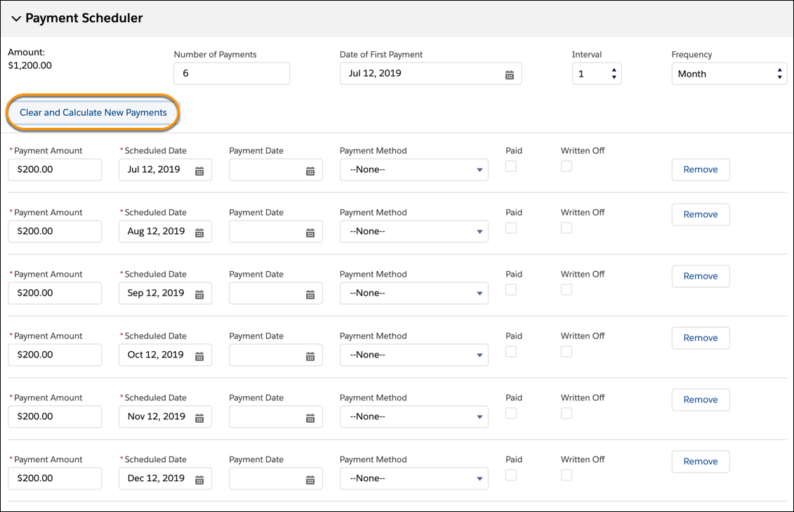
Task: Click Clear and Calculate New Payments button
Action: [93, 112]
